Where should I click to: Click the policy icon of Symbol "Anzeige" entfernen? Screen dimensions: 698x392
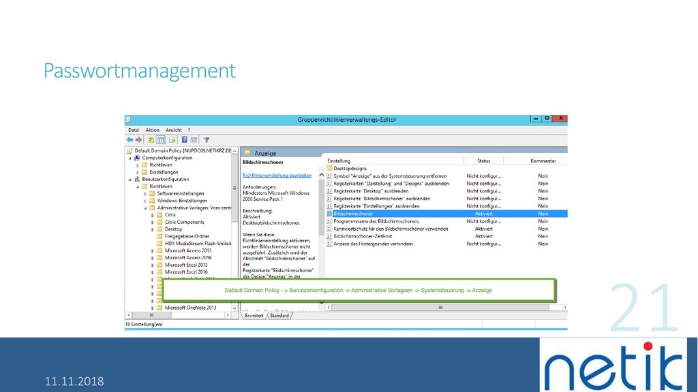click(329, 176)
